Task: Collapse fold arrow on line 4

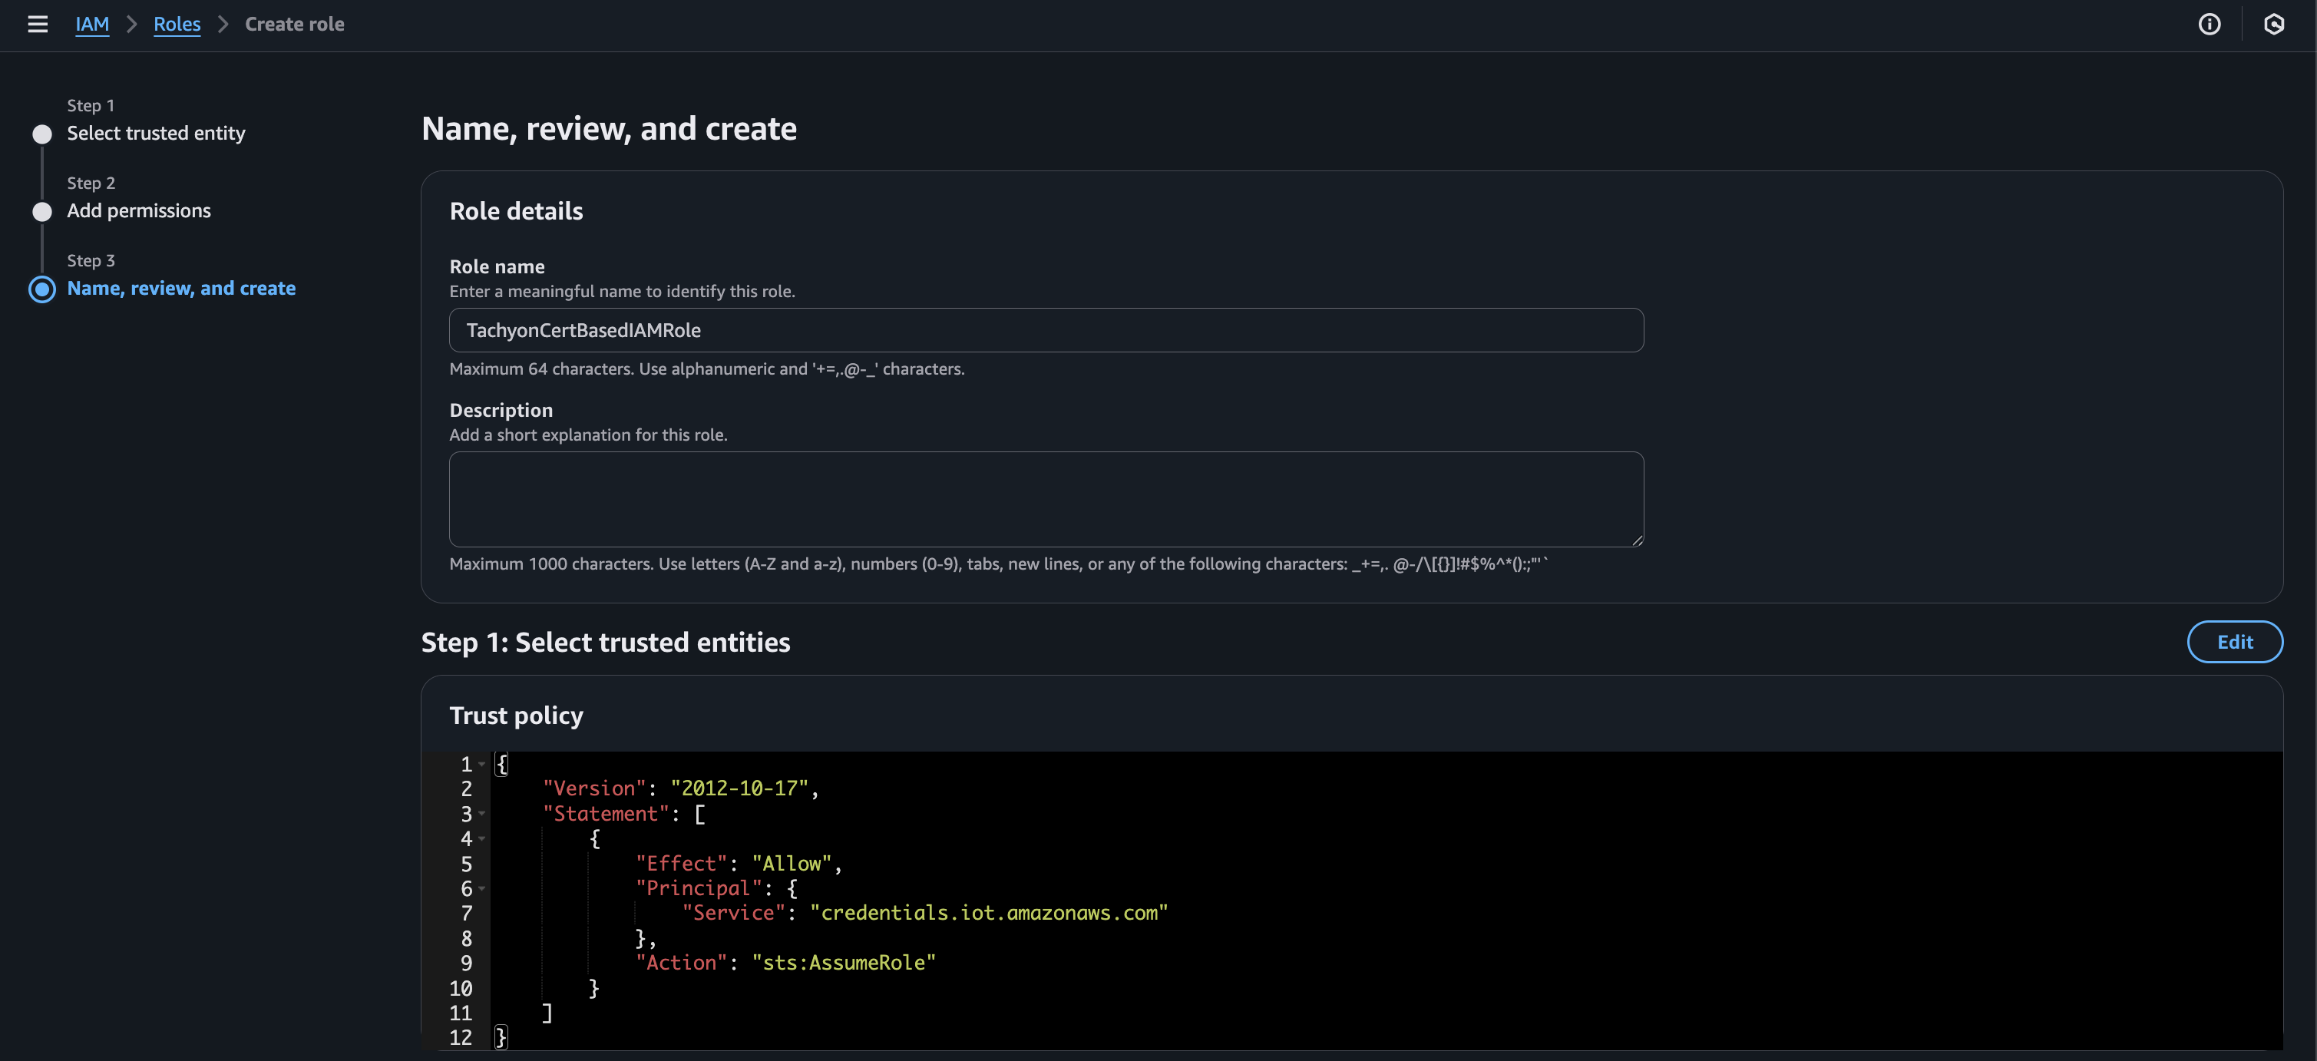Action: 482,839
